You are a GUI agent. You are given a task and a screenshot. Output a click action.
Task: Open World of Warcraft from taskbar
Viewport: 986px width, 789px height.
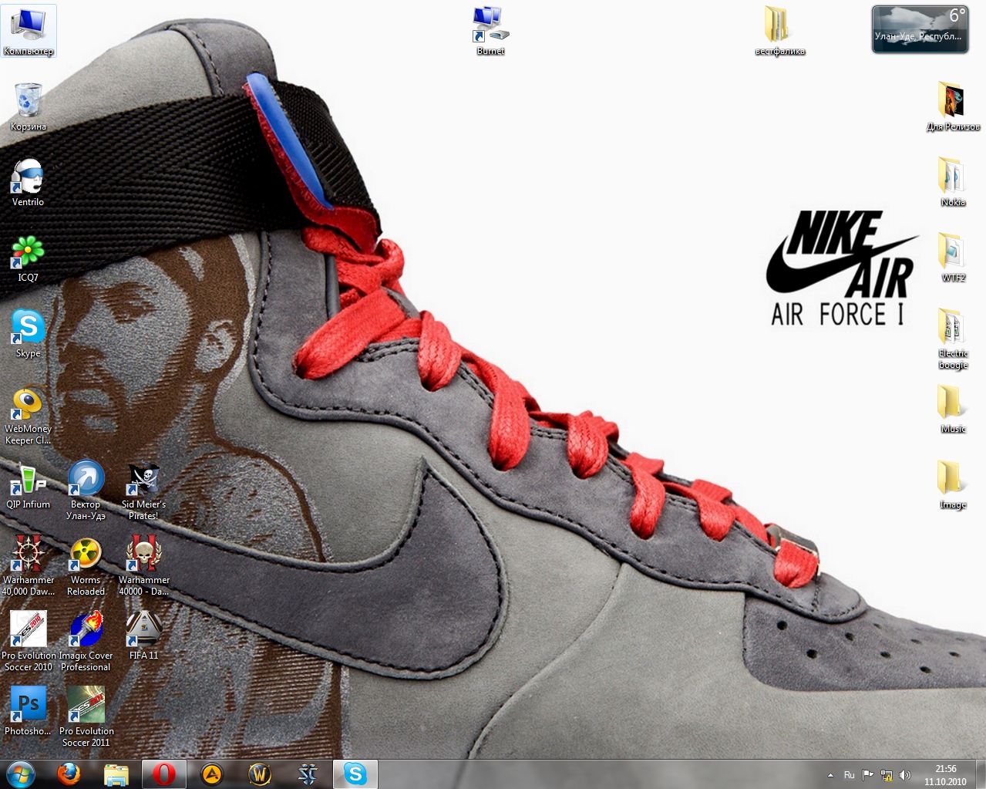[x=260, y=774]
